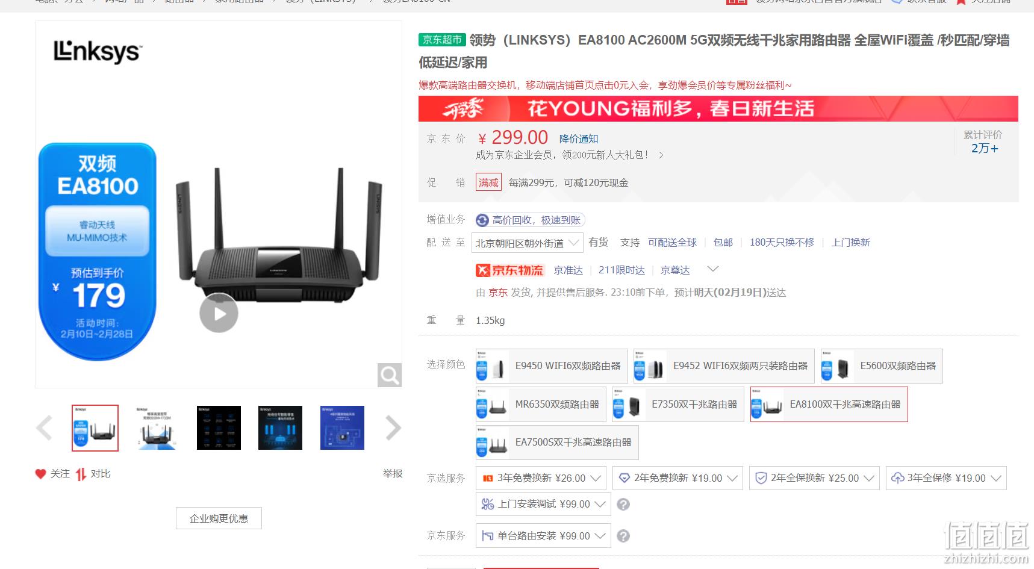Select the E9450 WIFI6双频路由器 option

pyautogui.click(x=552, y=366)
